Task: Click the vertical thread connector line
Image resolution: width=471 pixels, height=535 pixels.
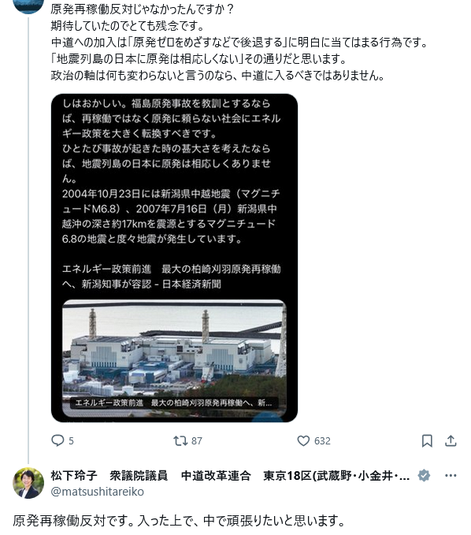Action: coord(28,240)
